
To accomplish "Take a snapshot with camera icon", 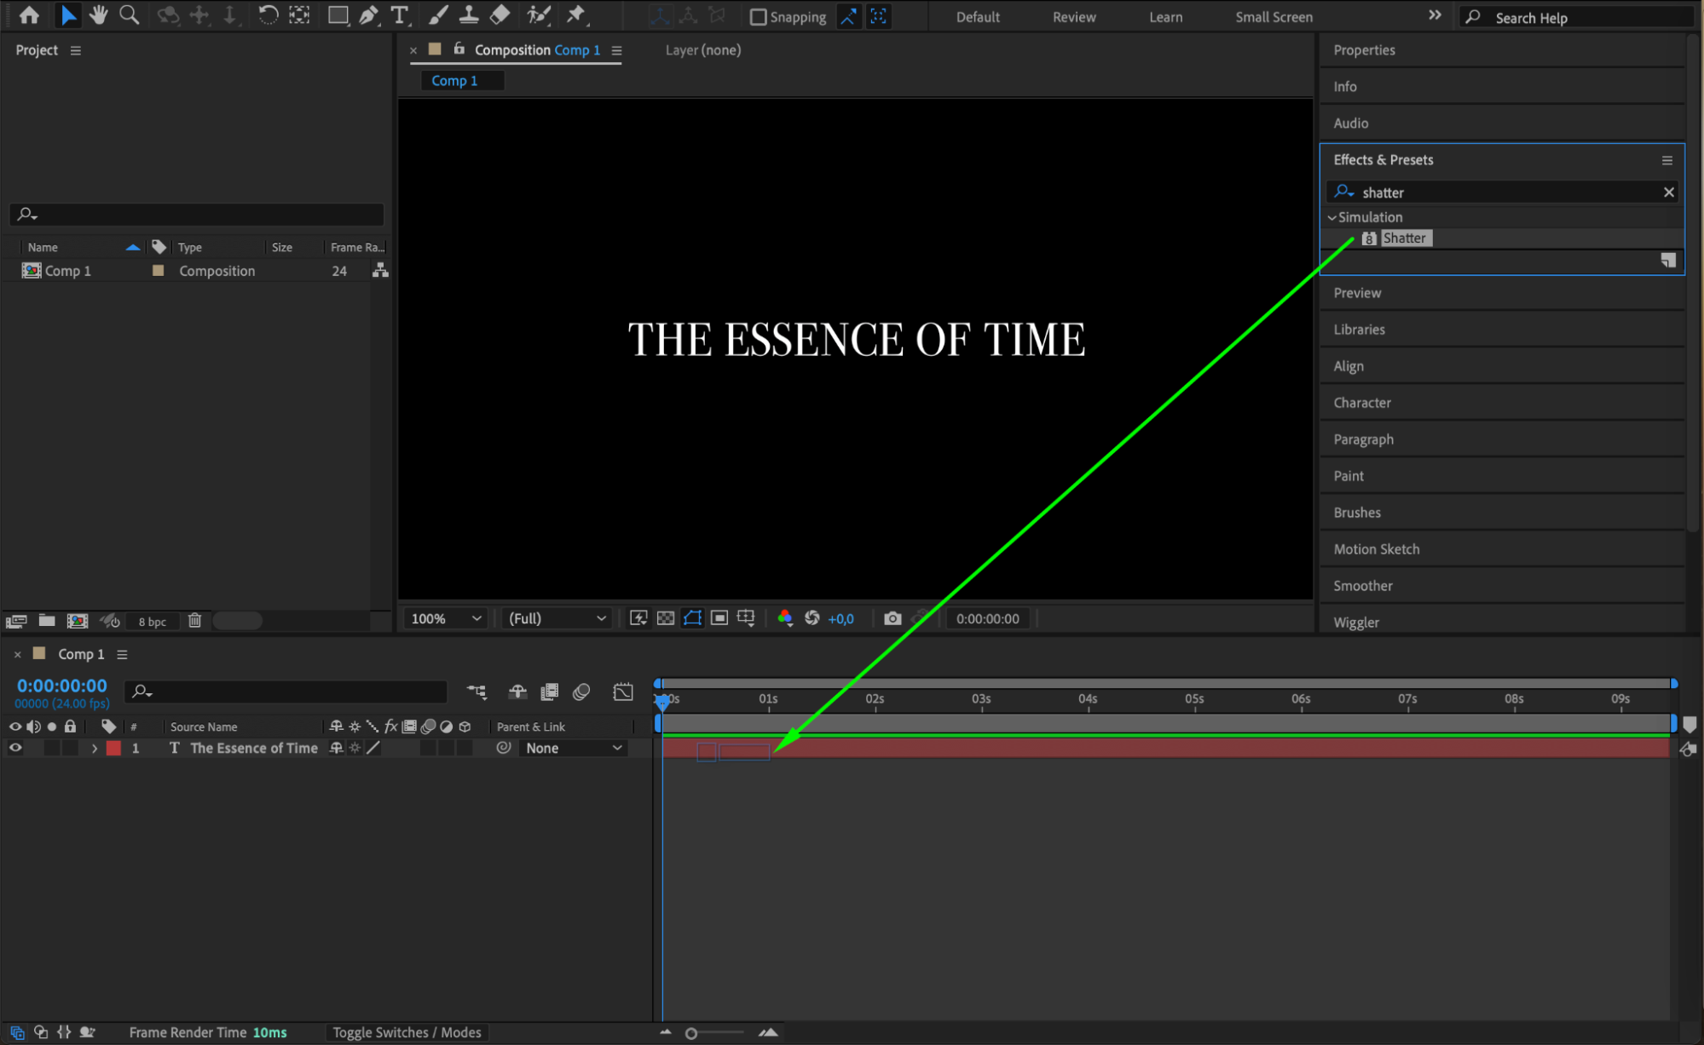I will pyautogui.click(x=892, y=618).
